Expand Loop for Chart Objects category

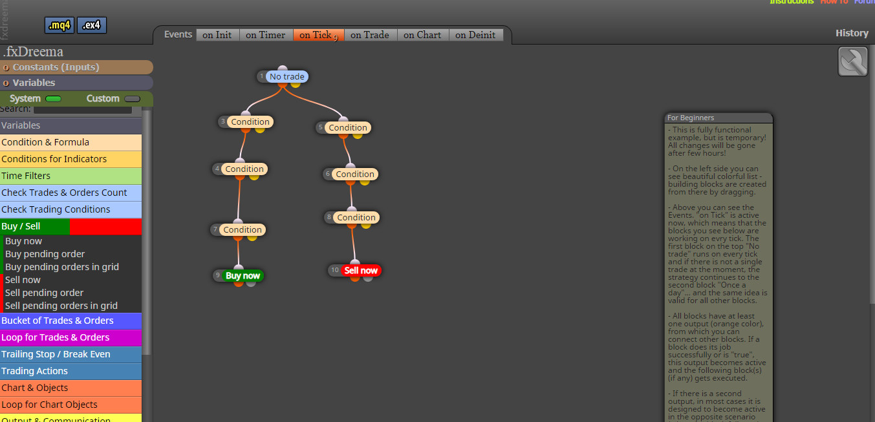pos(70,405)
